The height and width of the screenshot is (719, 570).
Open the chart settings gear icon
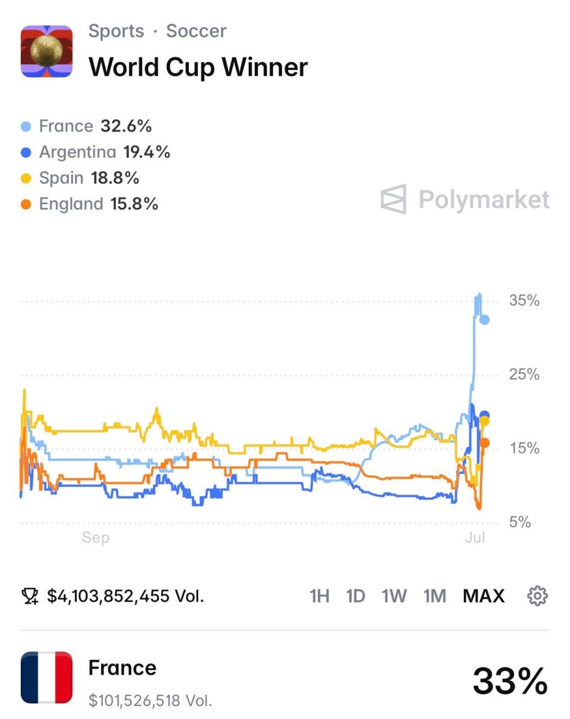tap(537, 595)
